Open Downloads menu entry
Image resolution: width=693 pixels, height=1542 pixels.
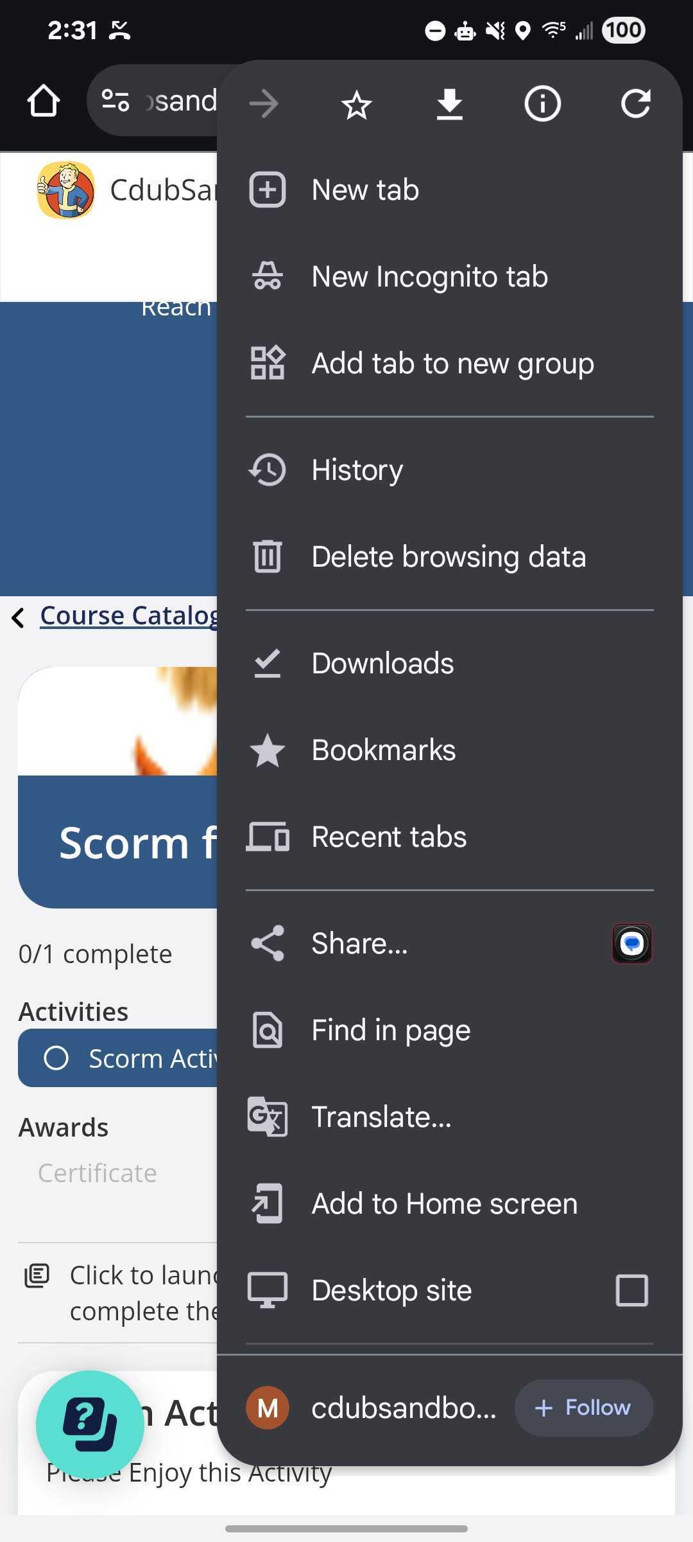pyautogui.click(x=449, y=663)
